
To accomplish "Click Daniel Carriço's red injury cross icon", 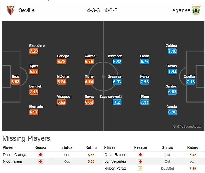I will pos(41,155).
